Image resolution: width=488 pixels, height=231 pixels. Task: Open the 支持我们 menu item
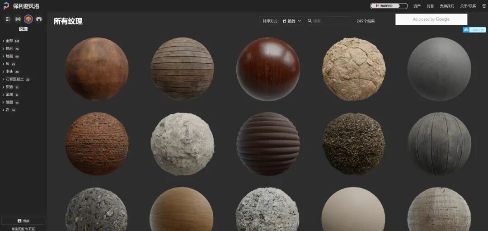point(447,6)
